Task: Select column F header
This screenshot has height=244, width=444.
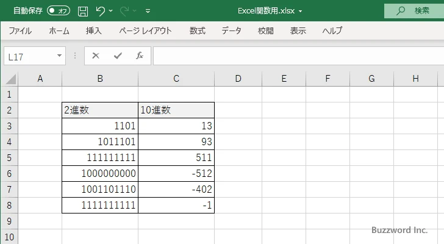Action: click(x=328, y=79)
